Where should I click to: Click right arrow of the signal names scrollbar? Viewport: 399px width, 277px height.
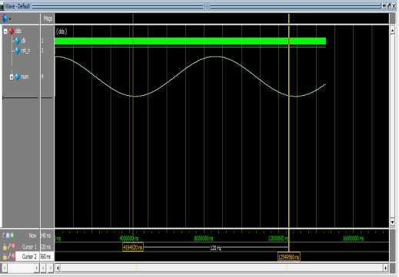click(x=37, y=268)
